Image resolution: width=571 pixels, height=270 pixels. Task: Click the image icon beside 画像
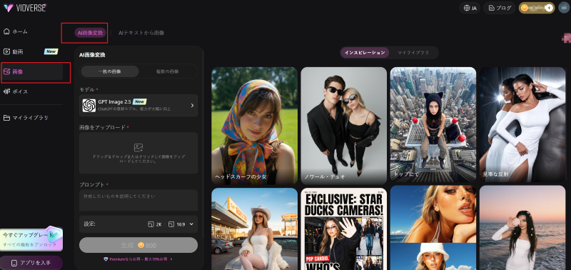[6, 71]
